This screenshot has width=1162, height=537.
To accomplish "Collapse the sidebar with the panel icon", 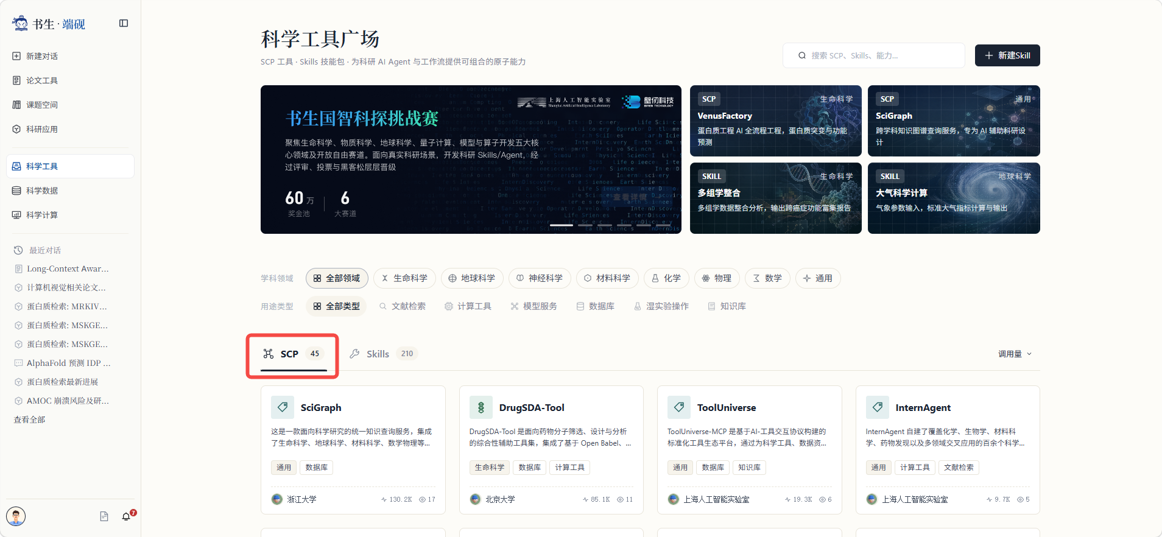I will click(x=124, y=23).
